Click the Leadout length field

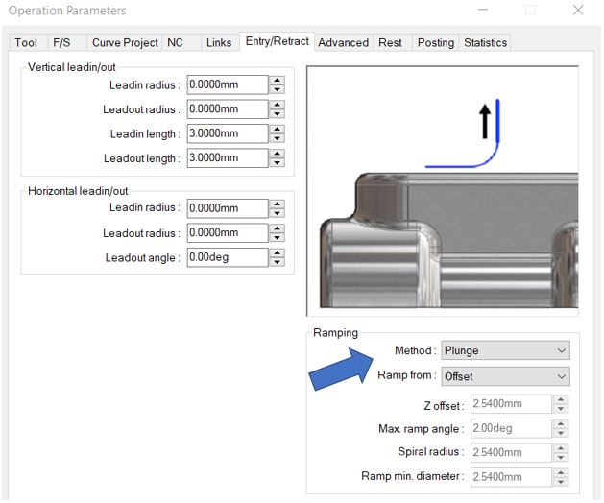tap(228, 158)
